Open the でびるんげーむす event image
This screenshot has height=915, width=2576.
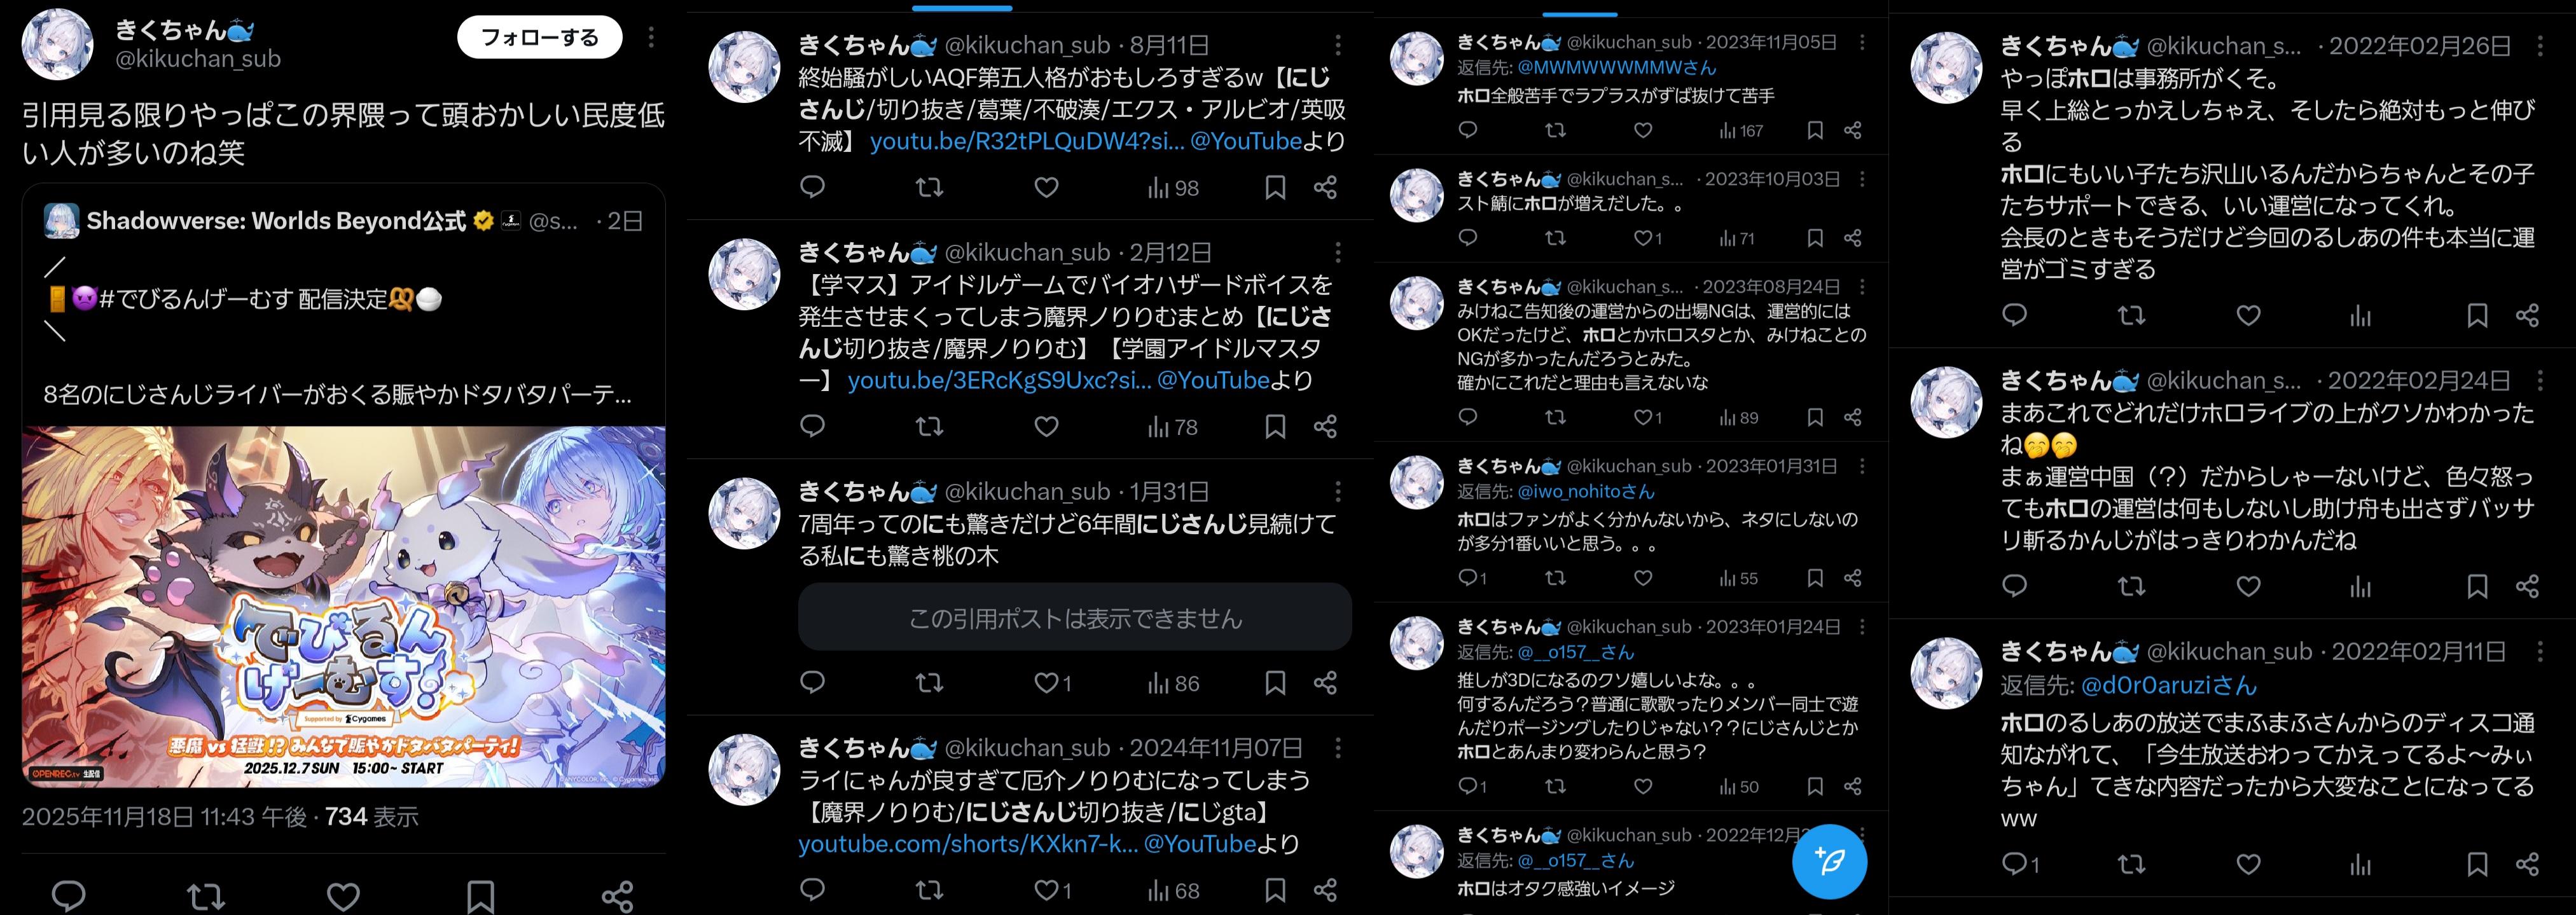(343, 607)
